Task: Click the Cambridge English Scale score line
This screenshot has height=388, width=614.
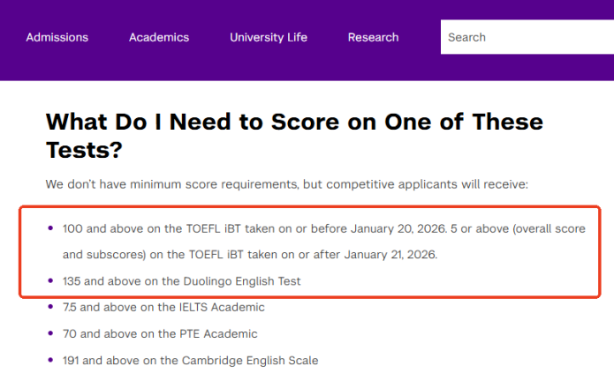Action: click(190, 360)
